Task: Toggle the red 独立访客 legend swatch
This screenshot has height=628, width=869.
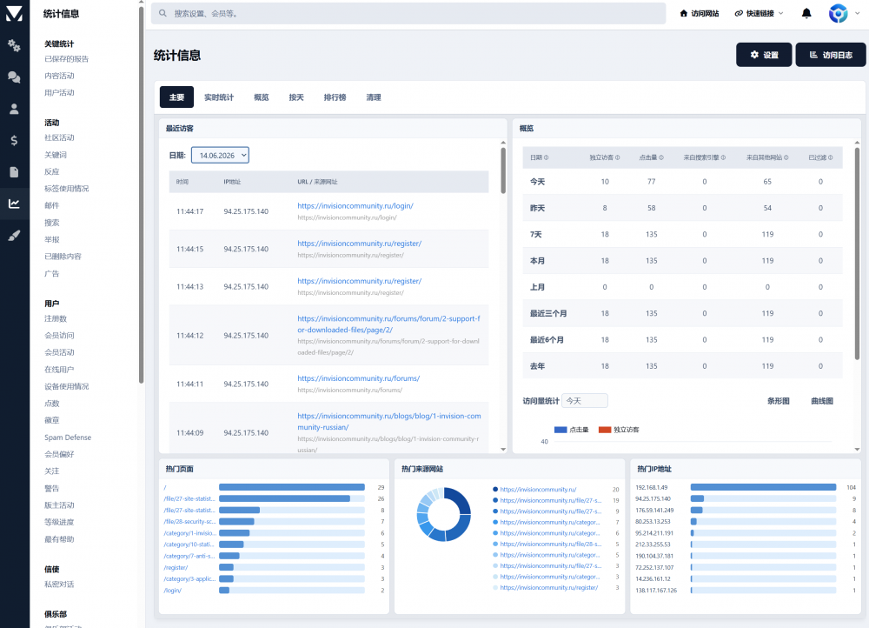Action: click(x=605, y=430)
